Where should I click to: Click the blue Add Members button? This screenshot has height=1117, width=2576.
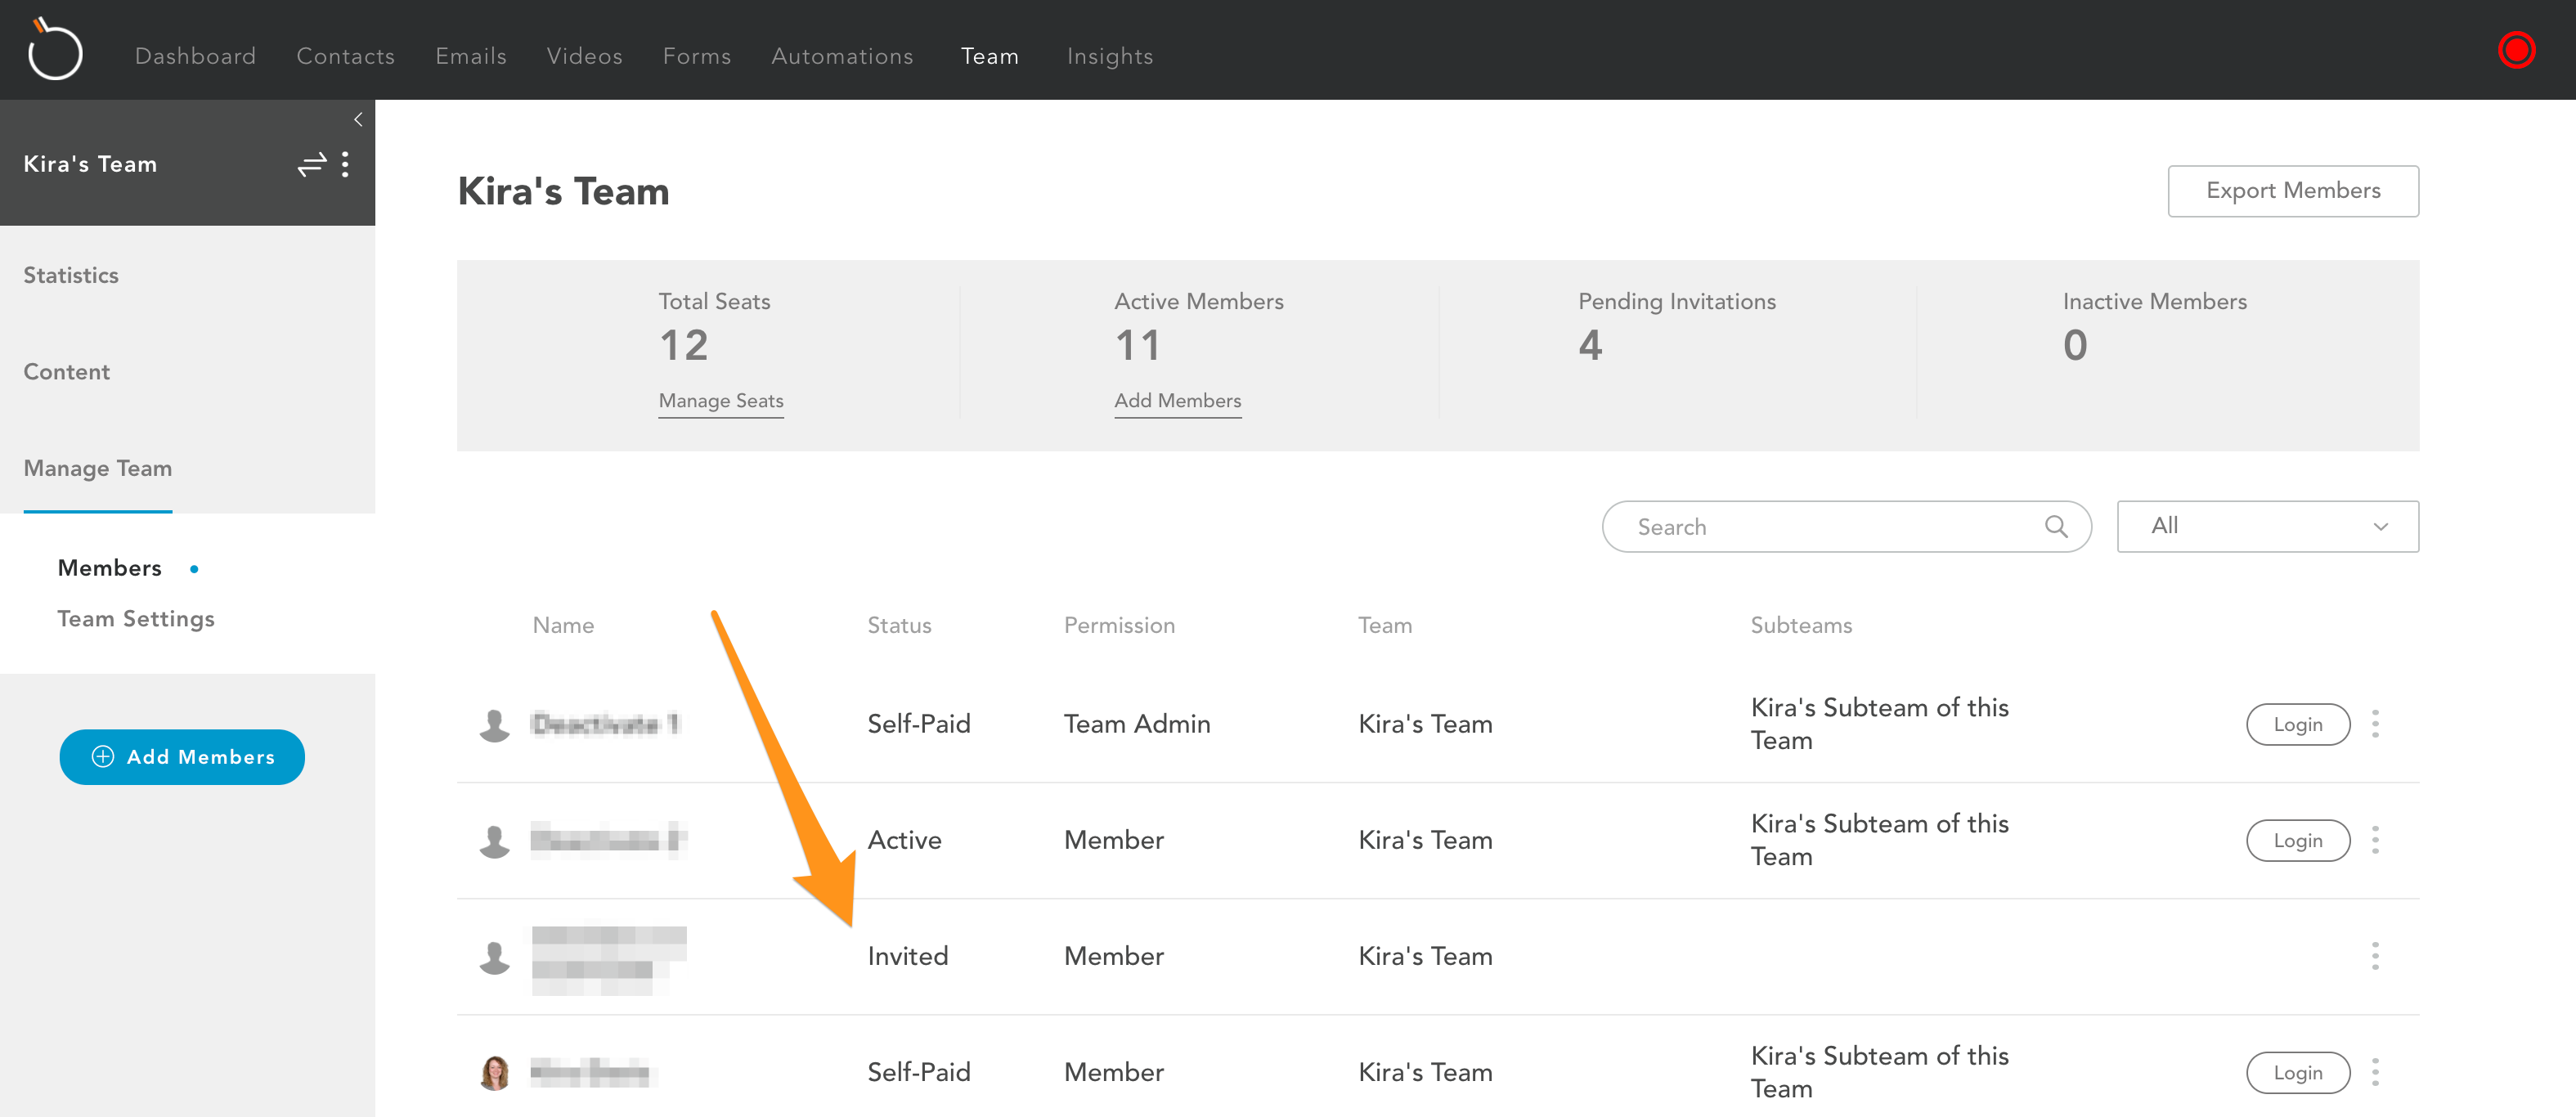[182, 757]
